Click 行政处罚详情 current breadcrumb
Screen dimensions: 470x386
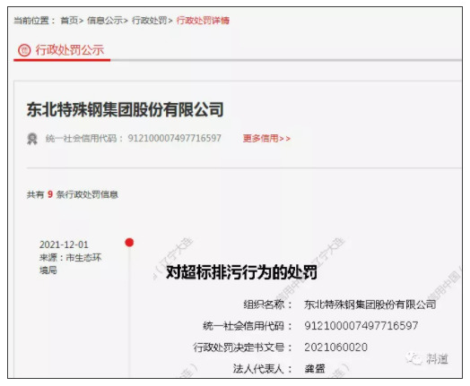pos(203,21)
